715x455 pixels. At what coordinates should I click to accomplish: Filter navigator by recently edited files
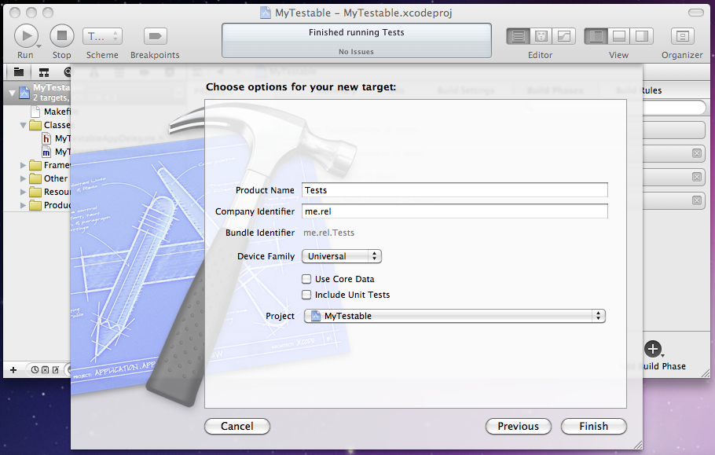pos(35,370)
